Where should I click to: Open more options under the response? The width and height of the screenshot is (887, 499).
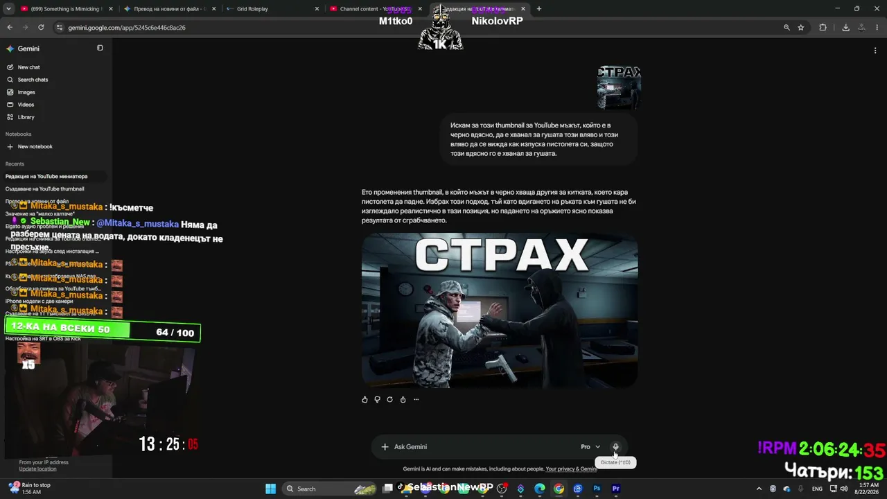coord(416,399)
